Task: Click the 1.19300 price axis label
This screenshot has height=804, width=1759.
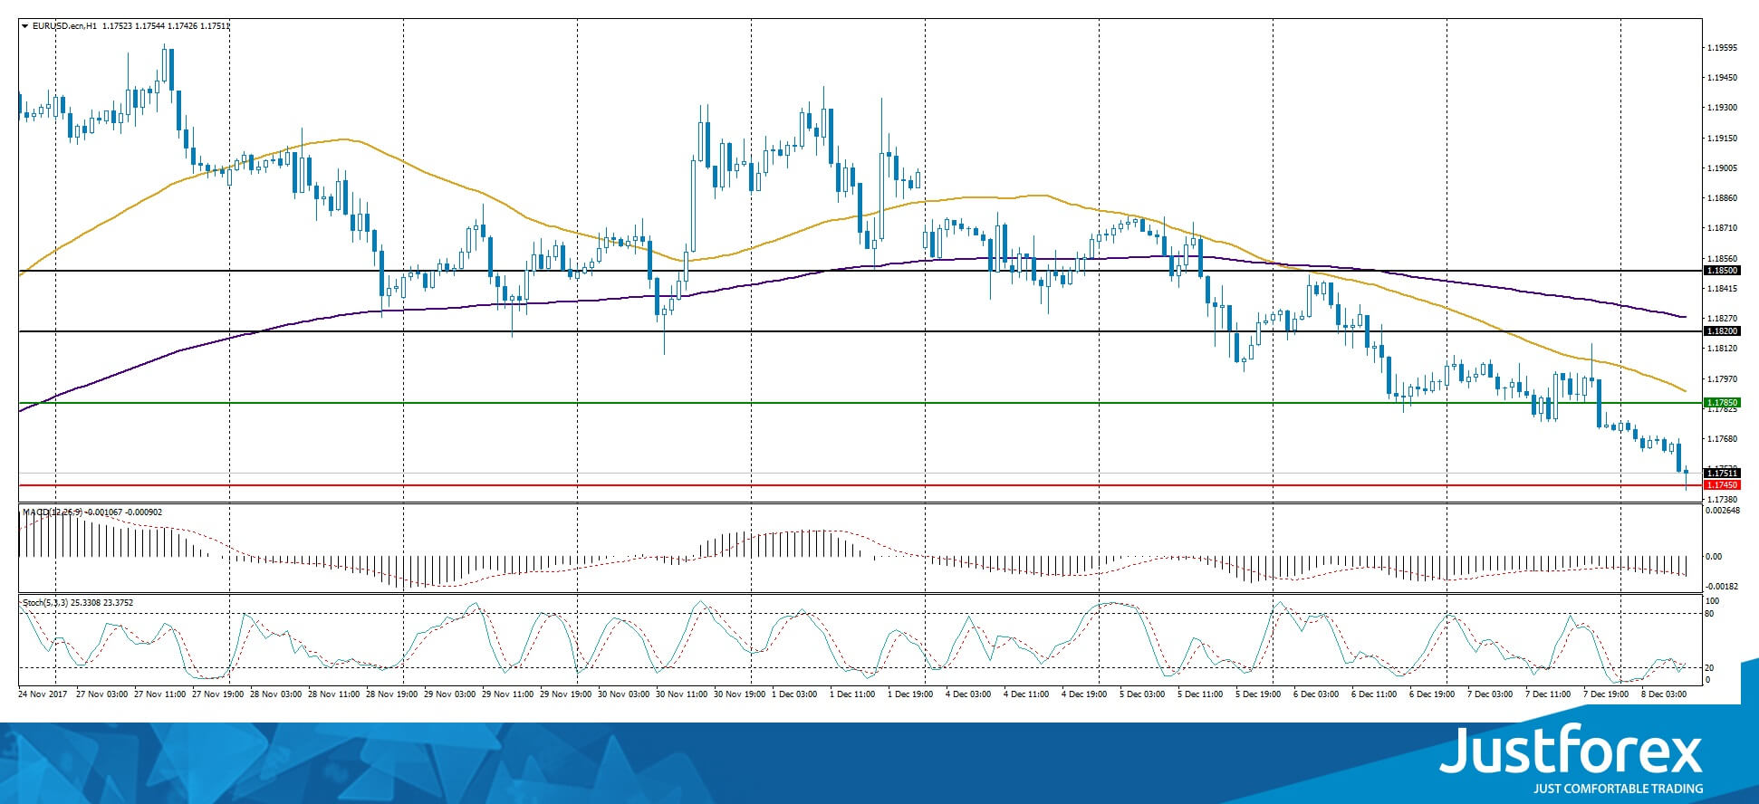Action: (1721, 108)
